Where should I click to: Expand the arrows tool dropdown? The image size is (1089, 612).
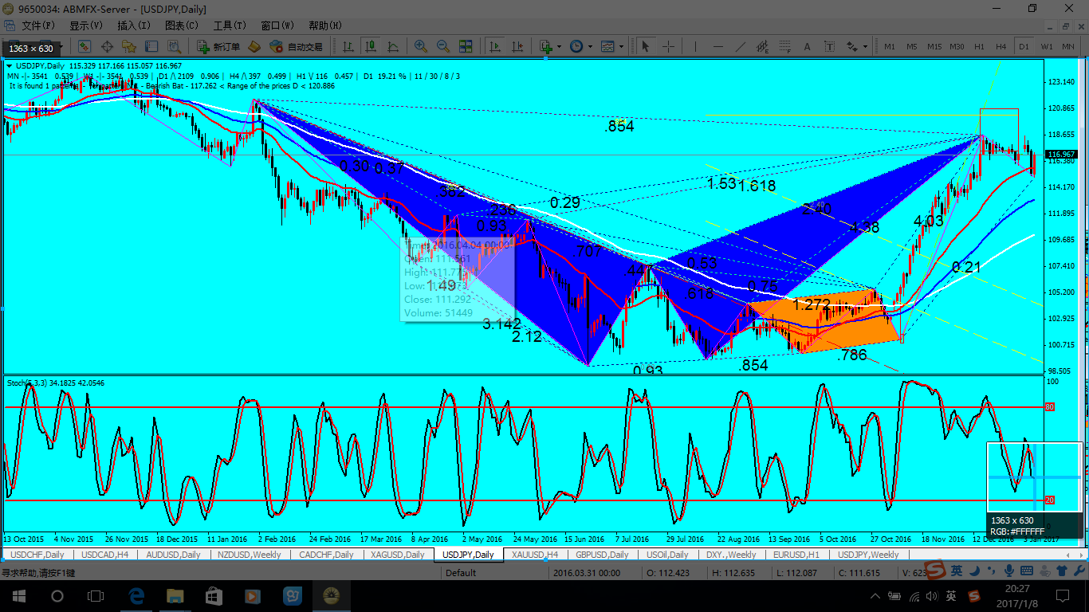pyautogui.click(x=864, y=46)
